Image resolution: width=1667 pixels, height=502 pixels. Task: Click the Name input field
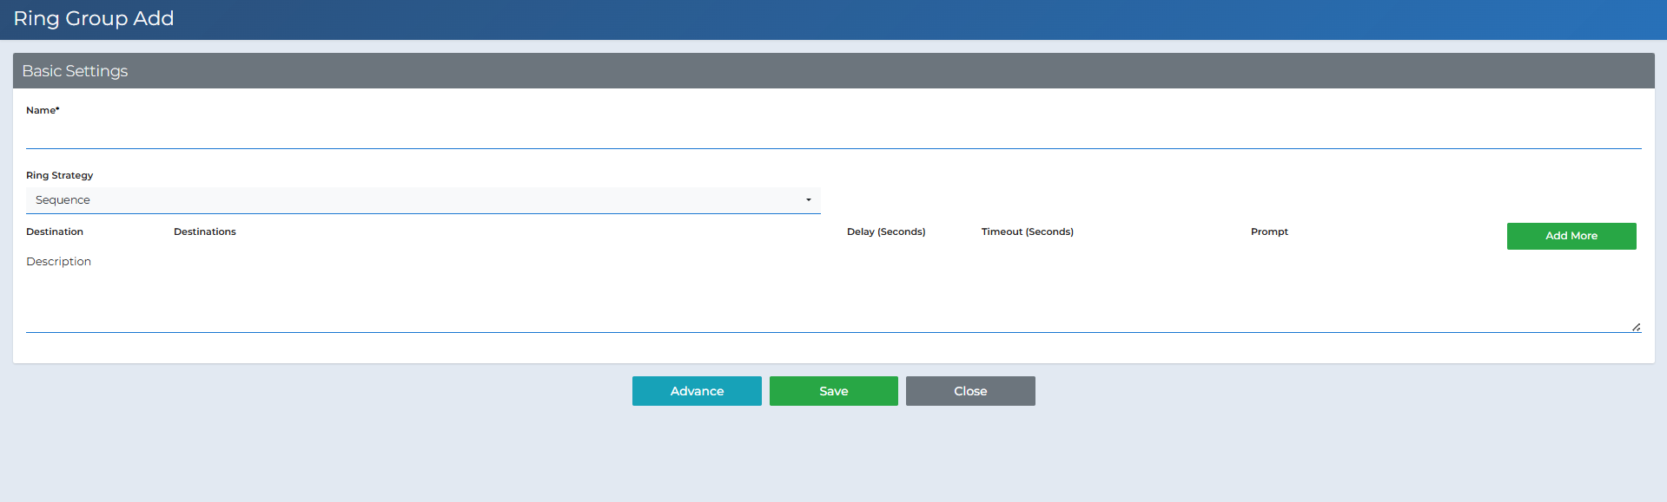833,135
